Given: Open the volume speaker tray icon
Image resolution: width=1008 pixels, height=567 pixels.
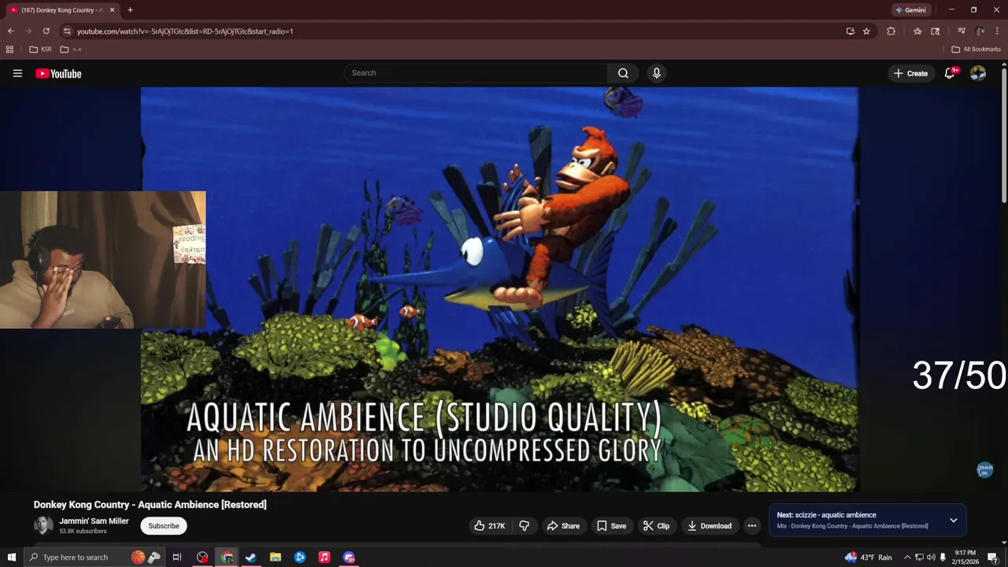Looking at the screenshot, I should tap(931, 558).
